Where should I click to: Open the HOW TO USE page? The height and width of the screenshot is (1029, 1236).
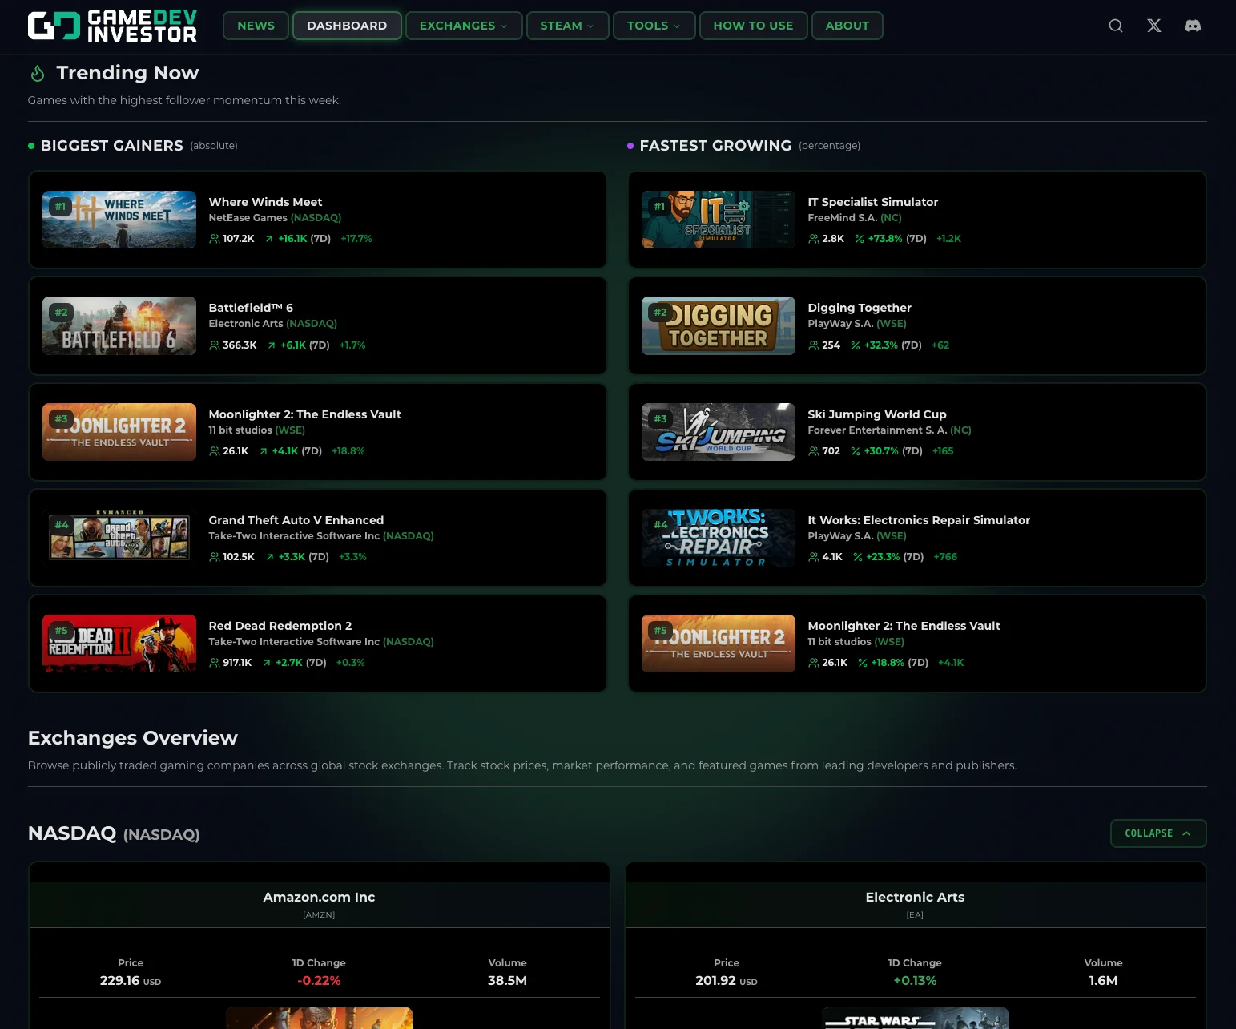(x=752, y=25)
